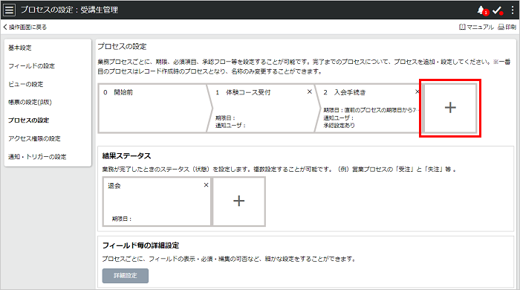Select フィールドの設定 in the sidebar

coord(31,66)
